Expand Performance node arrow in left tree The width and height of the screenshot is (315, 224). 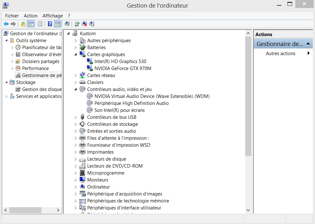12,68
